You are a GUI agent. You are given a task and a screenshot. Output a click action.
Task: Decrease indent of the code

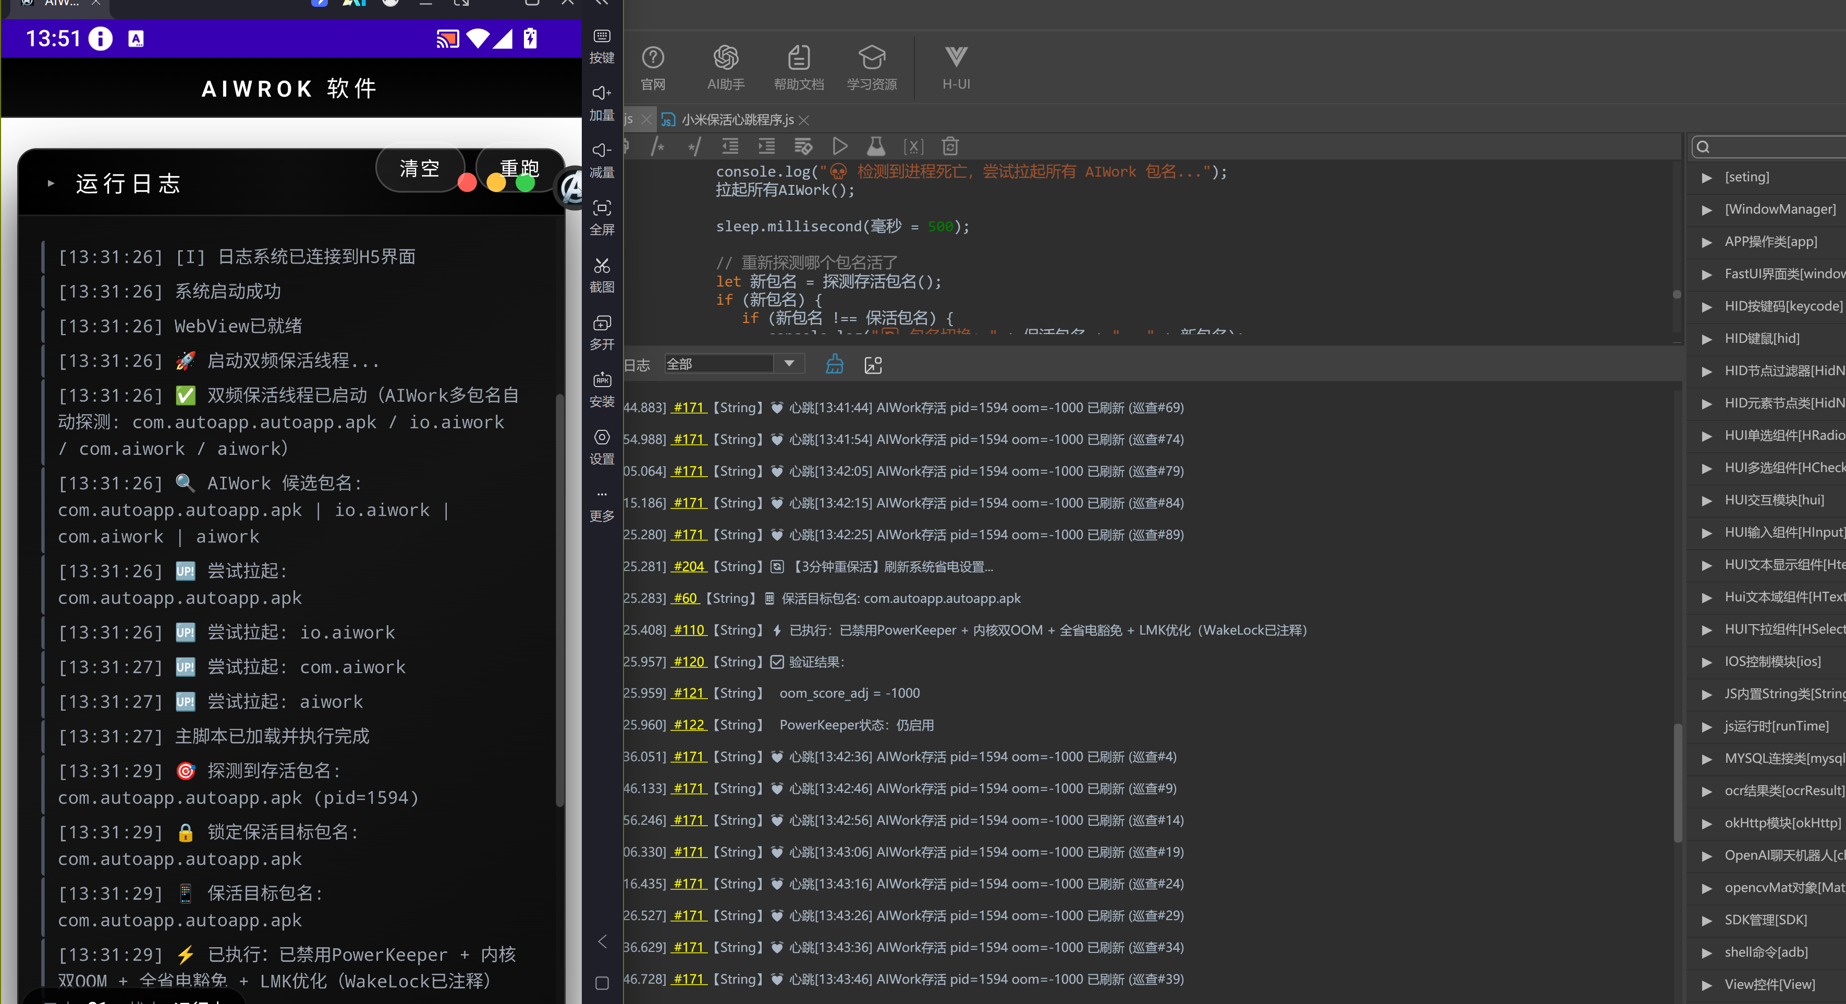(x=730, y=147)
